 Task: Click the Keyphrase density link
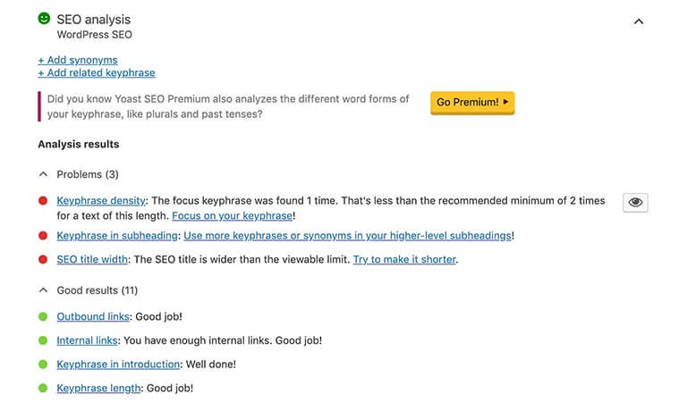click(x=101, y=201)
